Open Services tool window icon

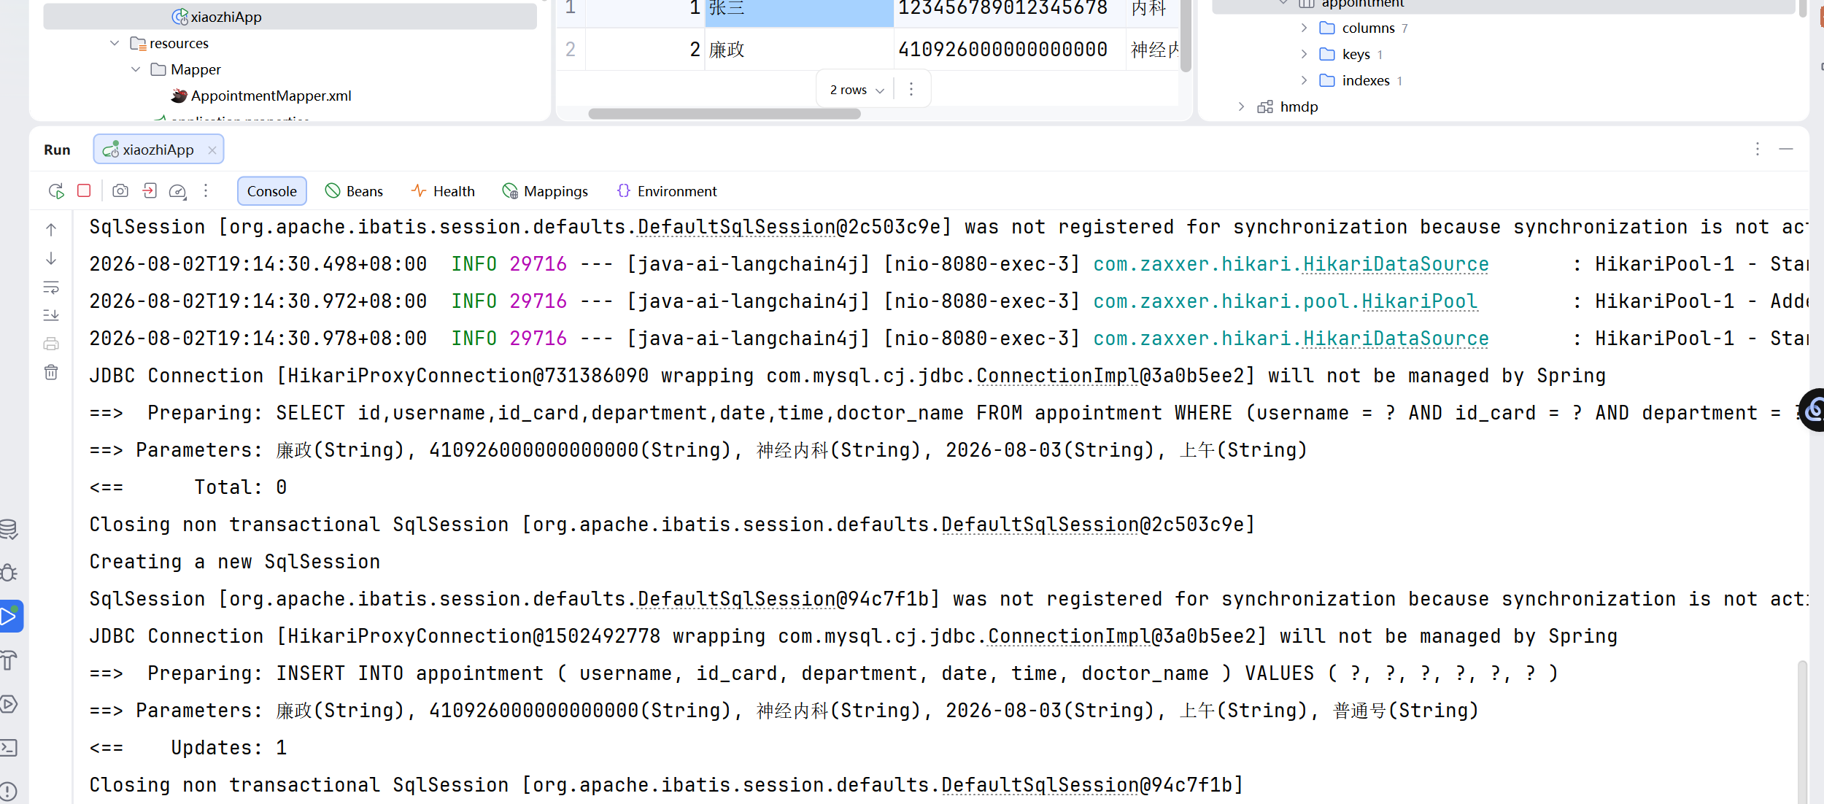coord(9,704)
